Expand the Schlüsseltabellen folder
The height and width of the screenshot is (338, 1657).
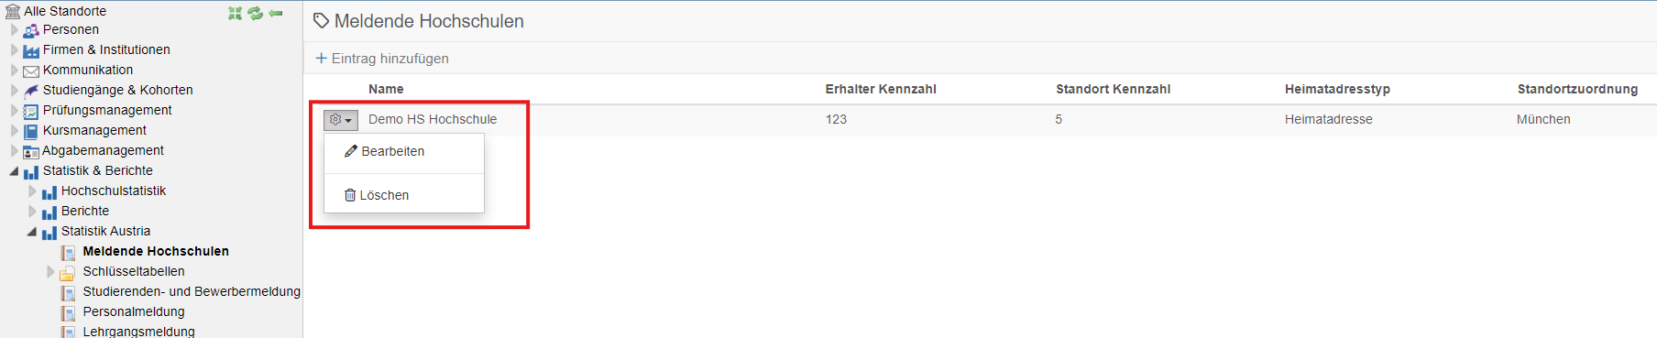[50, 271]
